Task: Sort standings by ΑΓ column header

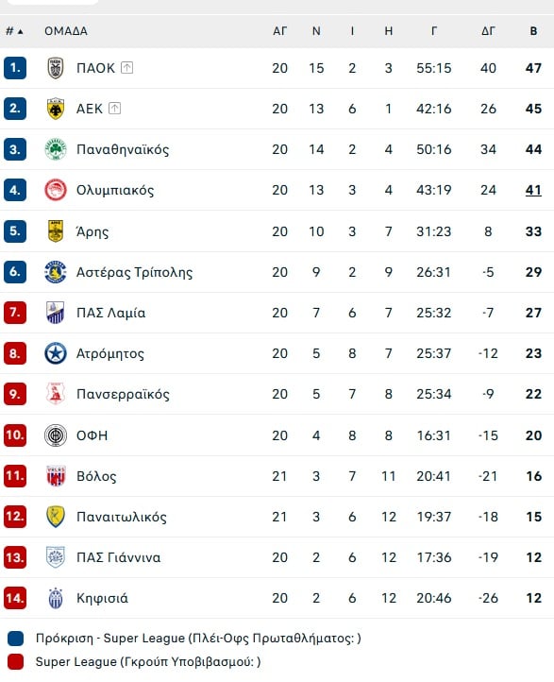Action: (279, 31)
